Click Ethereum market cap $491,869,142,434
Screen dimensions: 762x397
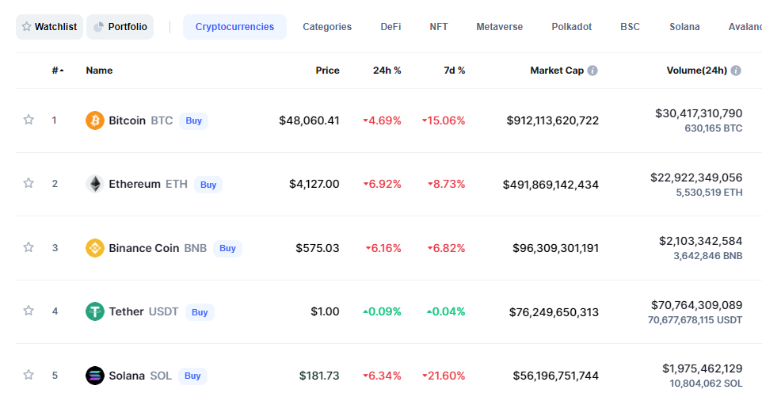point(551,185)
